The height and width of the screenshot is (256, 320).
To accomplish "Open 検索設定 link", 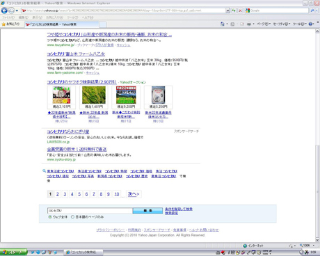I will [x=171, y=213].
